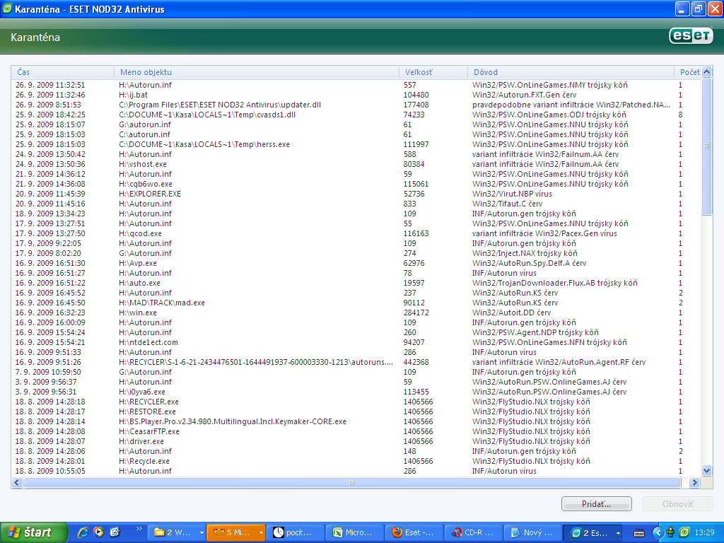Switch to the Firefox 'Eset -...' taskbar window
The width and height of the screenshot is (724, 543).
pyautogui.click(x=414, y=533)
